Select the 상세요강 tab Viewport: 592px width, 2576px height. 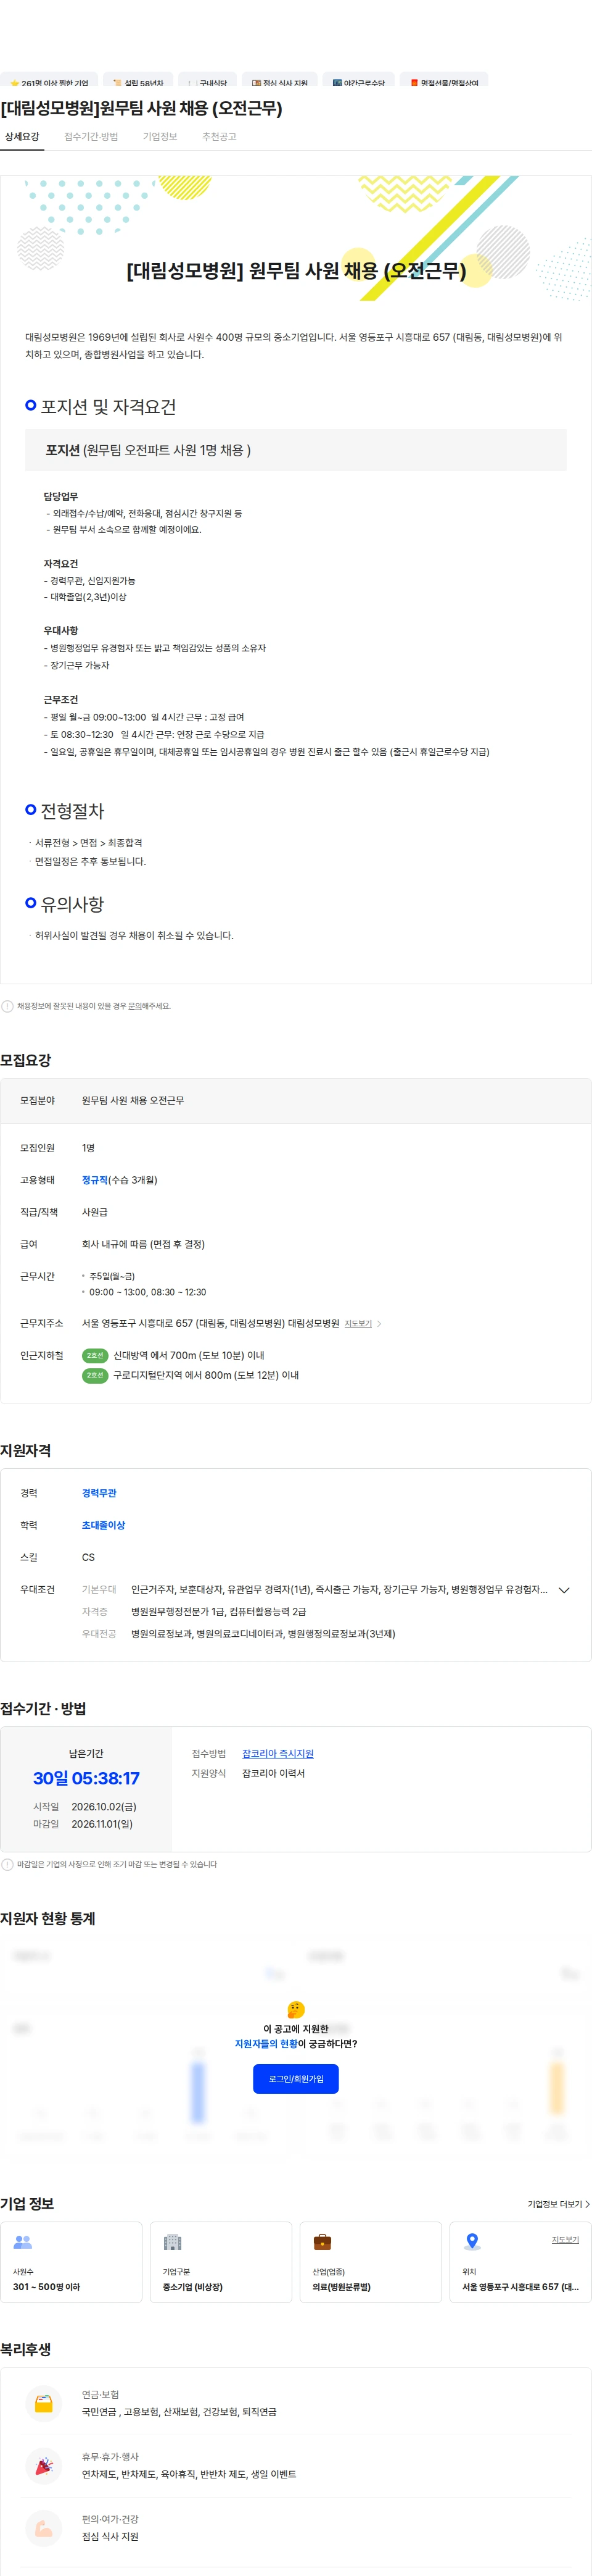pyautogui.click(x=22, y=136)
